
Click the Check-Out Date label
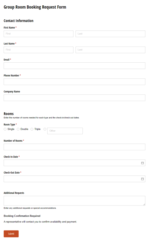(x=12, y=173)
